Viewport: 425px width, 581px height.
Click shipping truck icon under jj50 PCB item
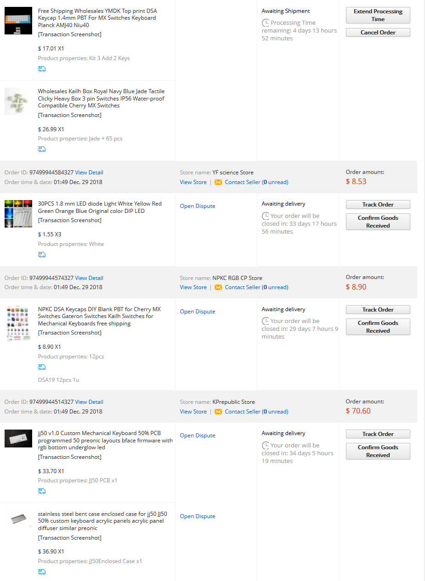coord(42,491)
